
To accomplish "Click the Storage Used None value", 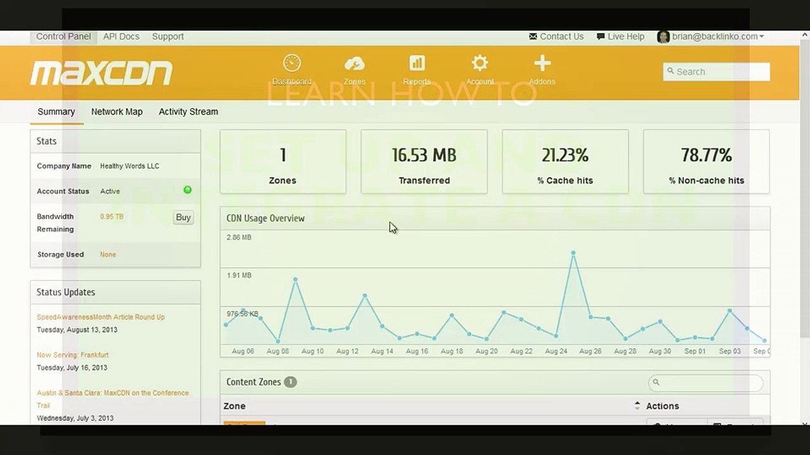I will (x=108, y=255).
